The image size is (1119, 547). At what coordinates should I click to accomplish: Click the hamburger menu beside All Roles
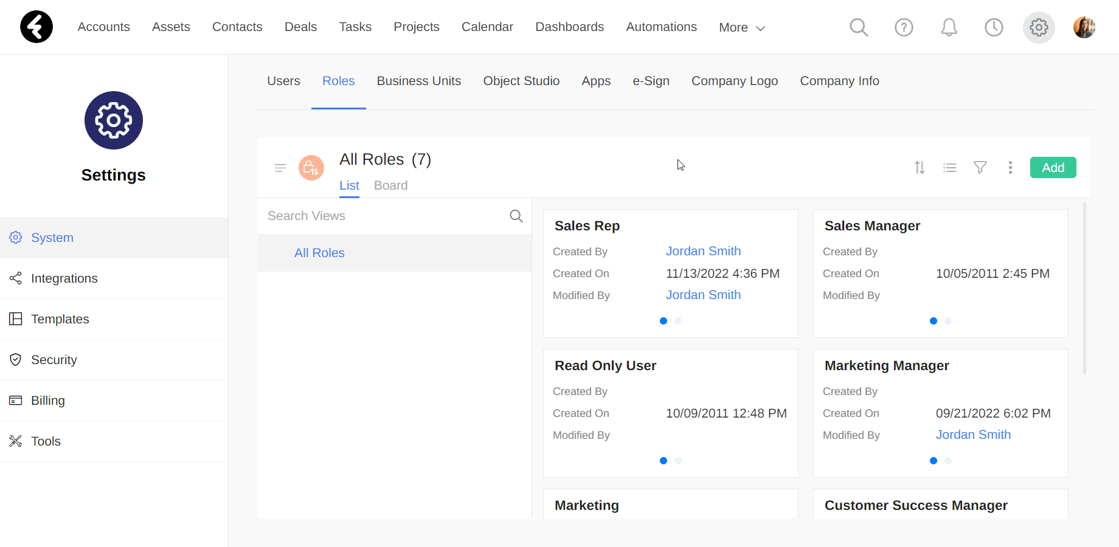(280, 168)
